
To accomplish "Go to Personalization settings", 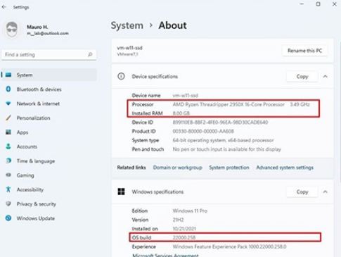I will click(x=33, y=118).
